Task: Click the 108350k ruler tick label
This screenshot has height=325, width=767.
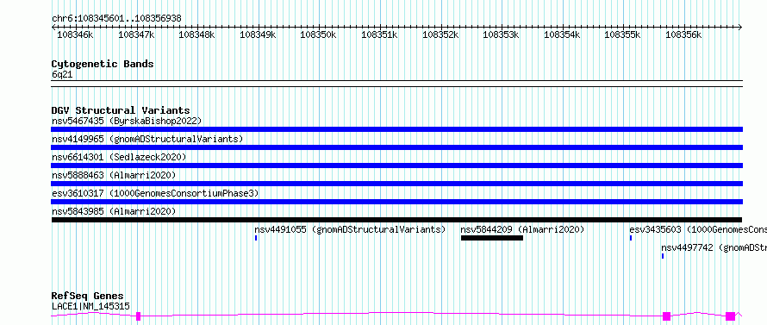Action: click(319, 34)
